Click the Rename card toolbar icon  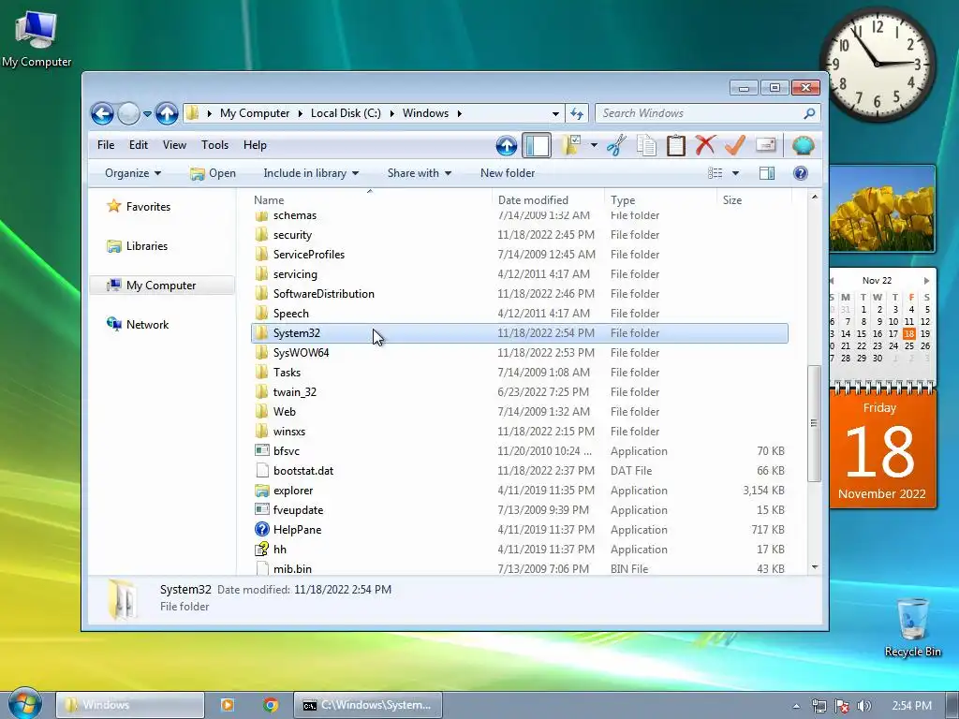pyautogui.click(x=766, y=145)
